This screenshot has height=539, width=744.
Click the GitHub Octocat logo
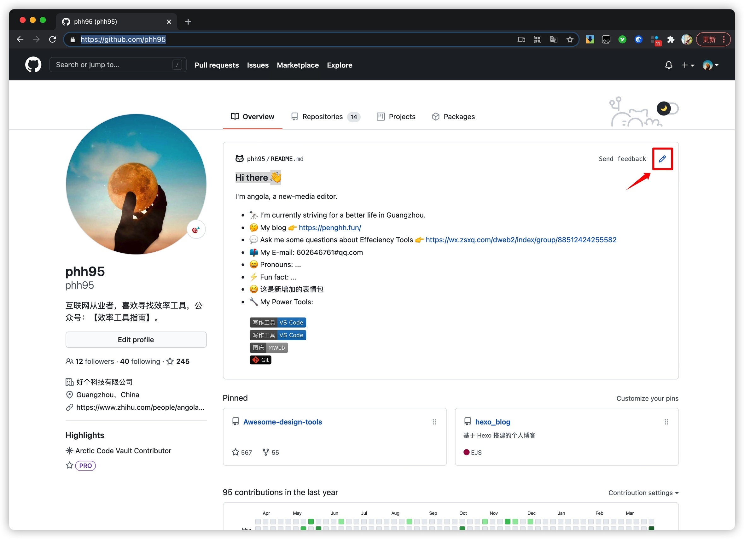[x=33, y=65]
